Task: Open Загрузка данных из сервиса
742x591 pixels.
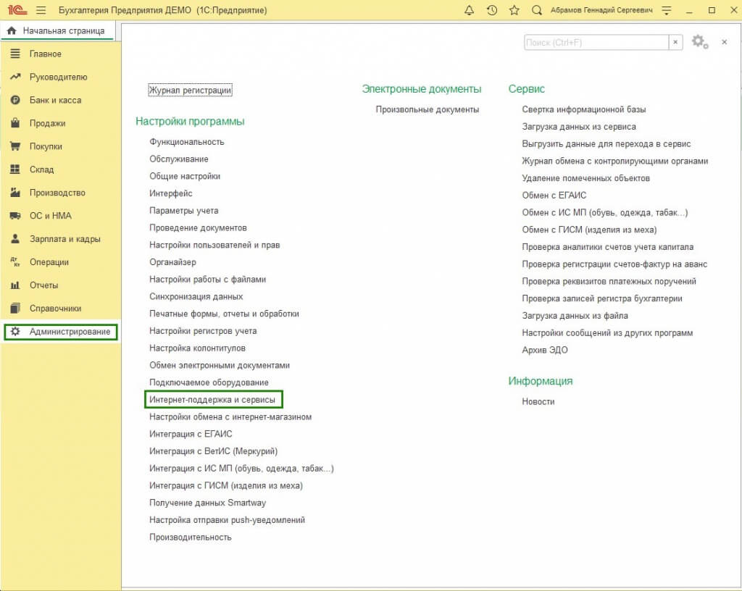Action: (x=579, y=127)
